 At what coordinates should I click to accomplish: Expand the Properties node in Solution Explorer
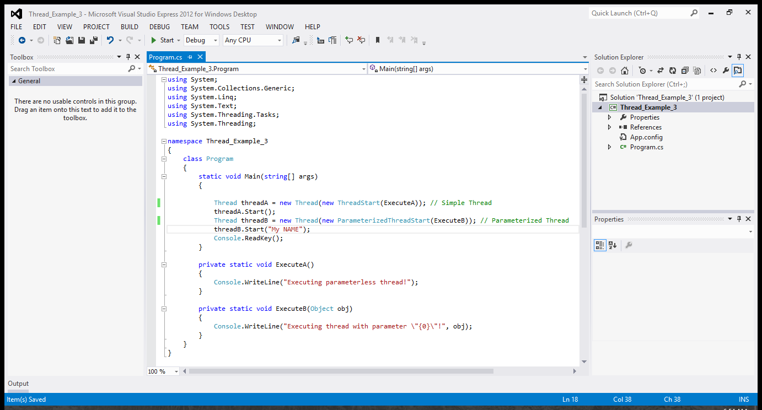(609, 117)
